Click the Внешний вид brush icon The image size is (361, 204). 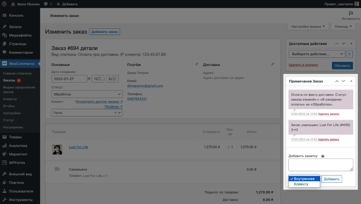tap(4, 174)
